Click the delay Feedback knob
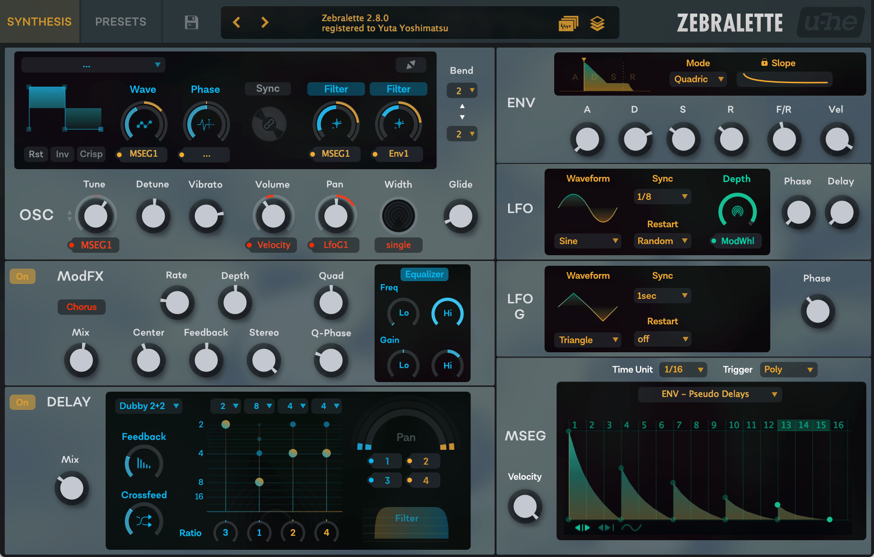Viewport: 874px width, 557px height. click(144, 463)
